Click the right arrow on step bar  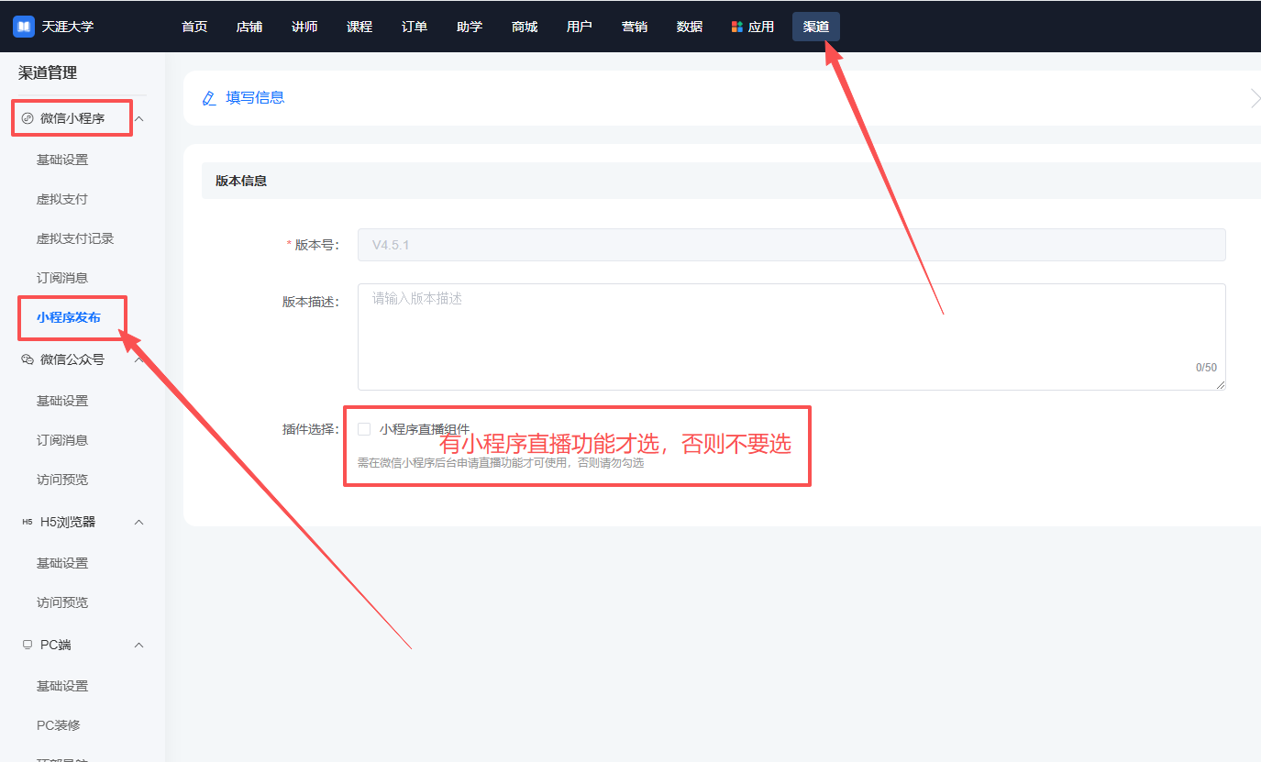click(1254, 98)
